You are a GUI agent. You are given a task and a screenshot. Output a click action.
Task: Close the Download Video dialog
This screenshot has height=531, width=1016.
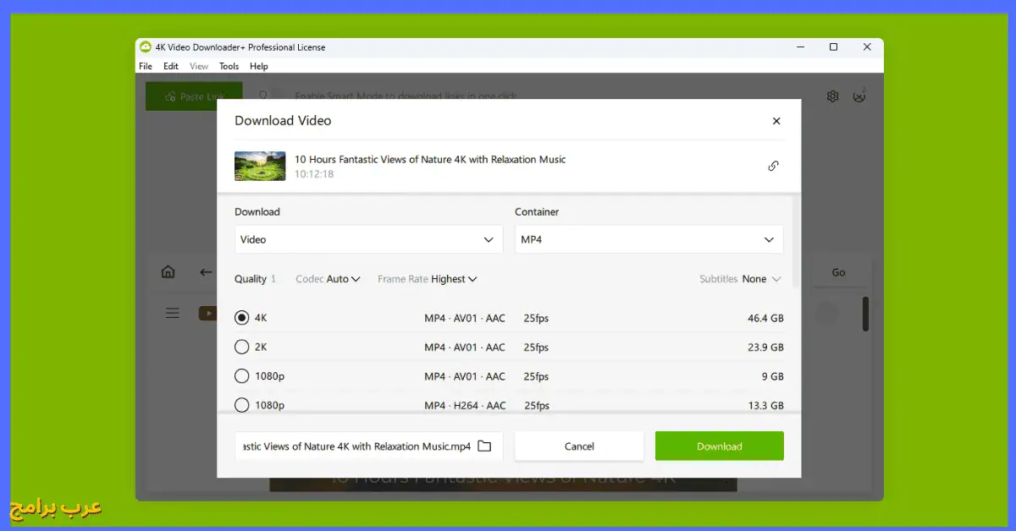coord(776,121)
